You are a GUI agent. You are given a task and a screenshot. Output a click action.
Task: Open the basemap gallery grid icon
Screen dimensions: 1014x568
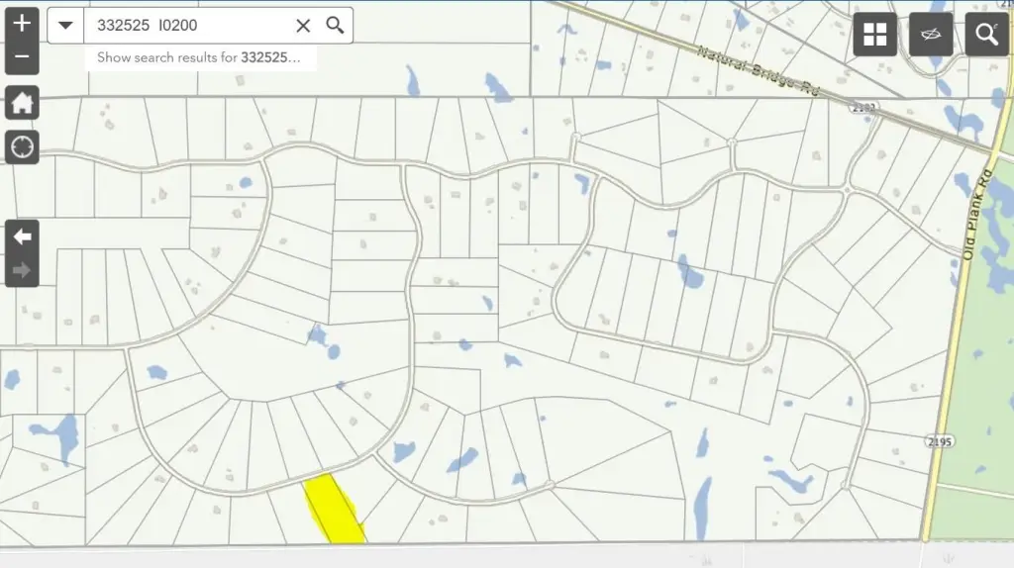[x=874, y=35]
